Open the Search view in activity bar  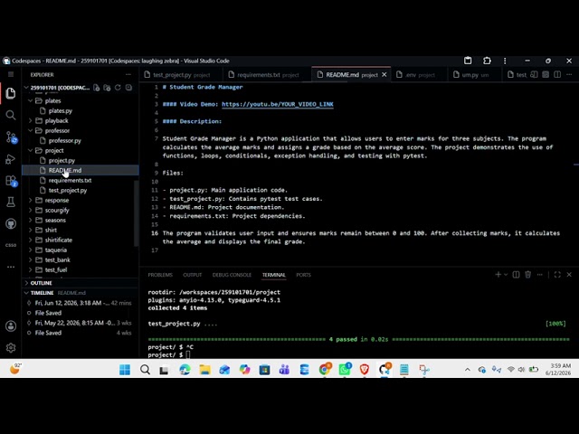tap(11, 115)
